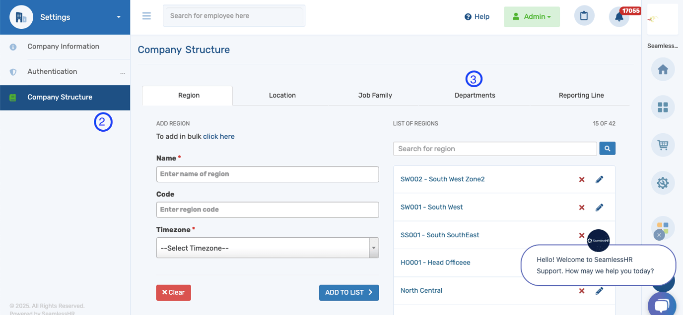Focus the Search for employee field
683x315 pixels.
point(234,16)
